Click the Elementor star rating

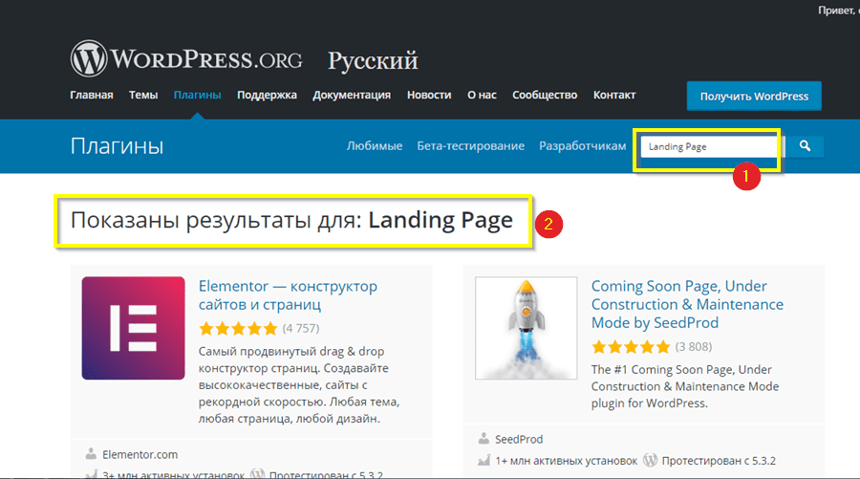pyautogui.click(x=239, y=329)
